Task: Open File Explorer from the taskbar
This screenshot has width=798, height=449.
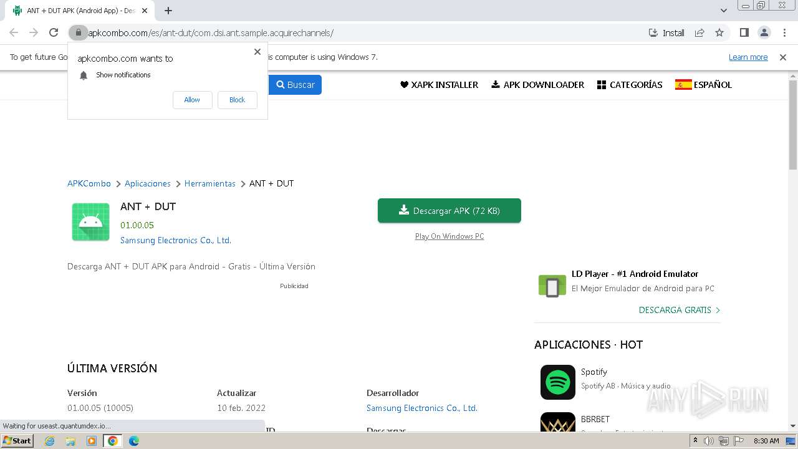Action: click(x=70, y=441)
